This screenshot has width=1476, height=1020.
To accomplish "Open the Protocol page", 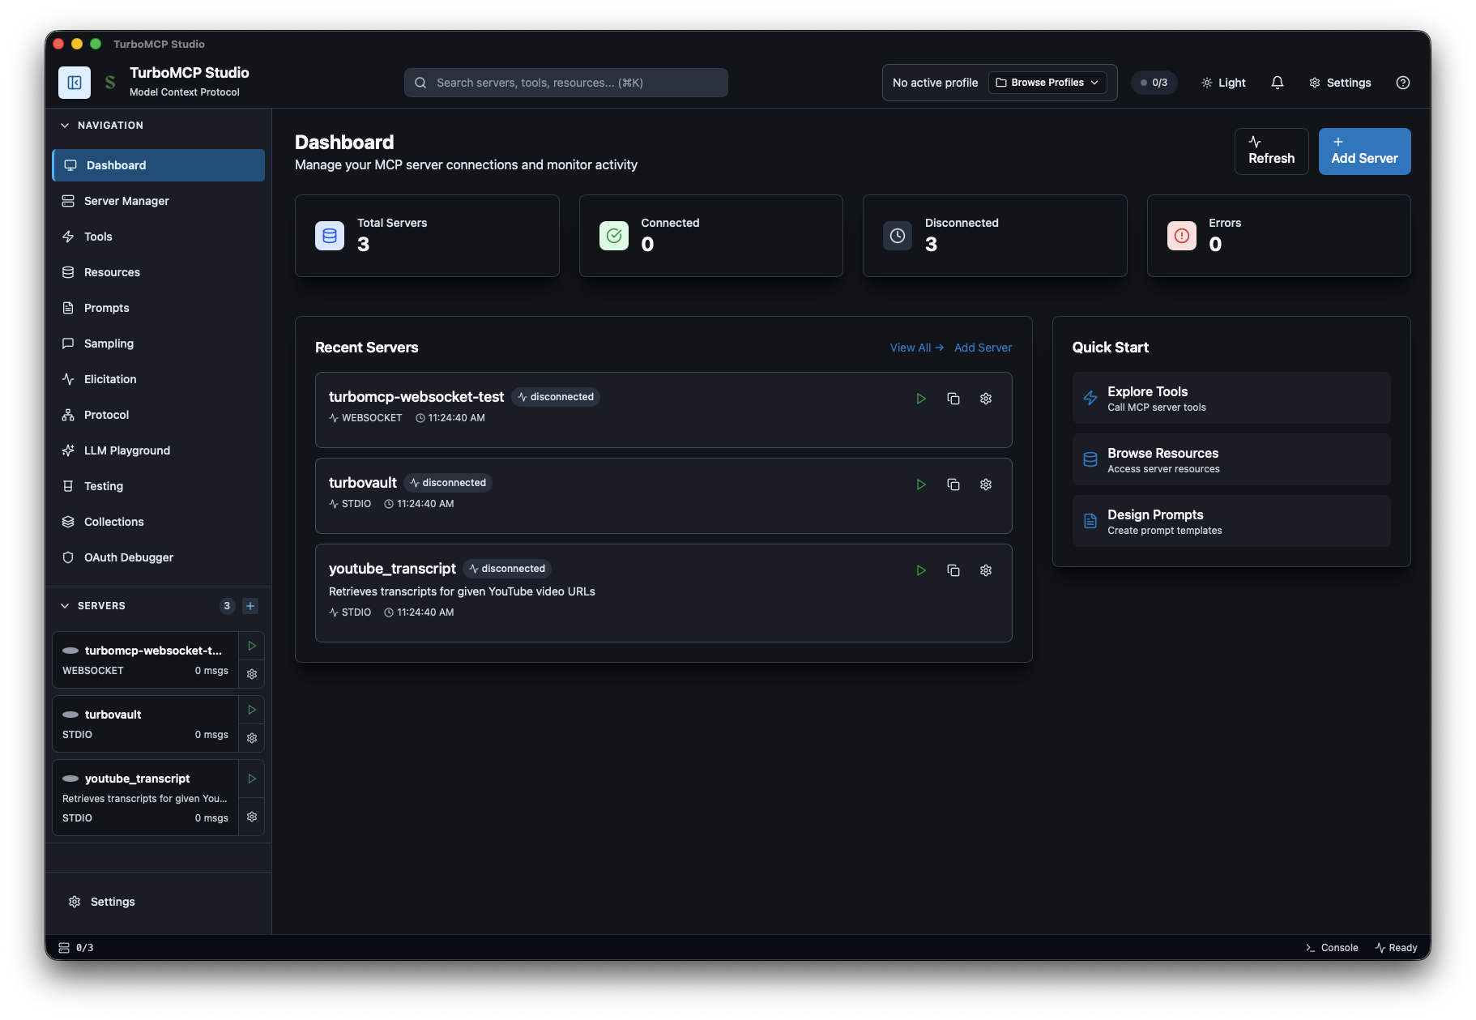I will coord(158,415).
